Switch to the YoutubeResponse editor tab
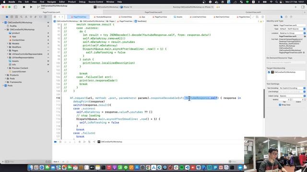 (x=103, y=17)
